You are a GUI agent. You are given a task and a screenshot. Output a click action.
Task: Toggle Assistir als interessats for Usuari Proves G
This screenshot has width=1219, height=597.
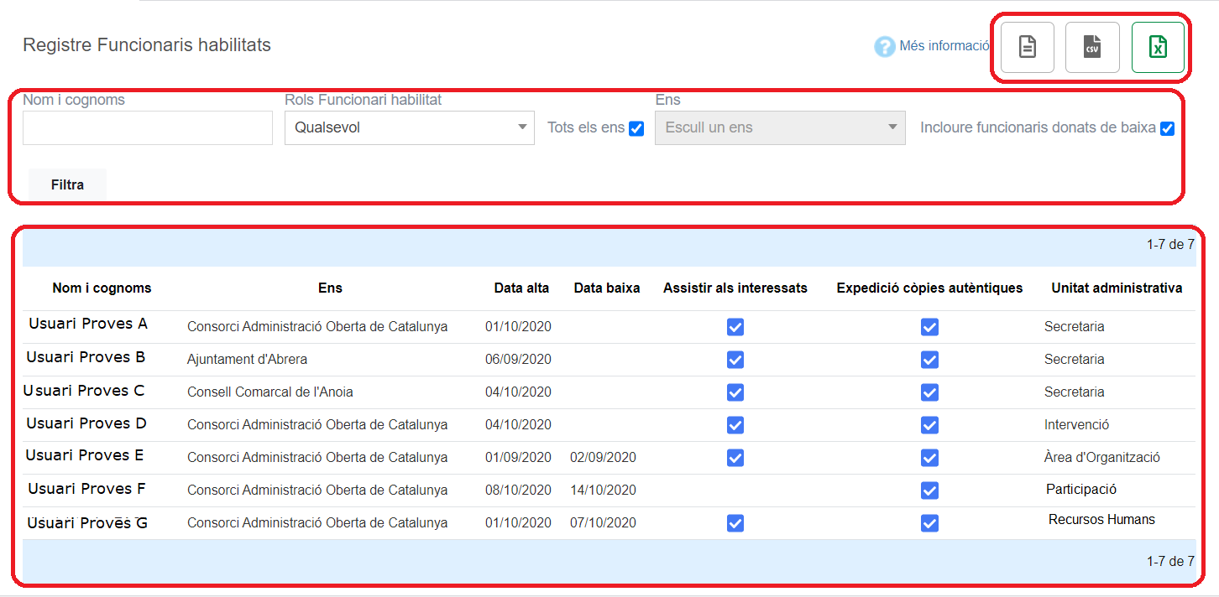735,523
